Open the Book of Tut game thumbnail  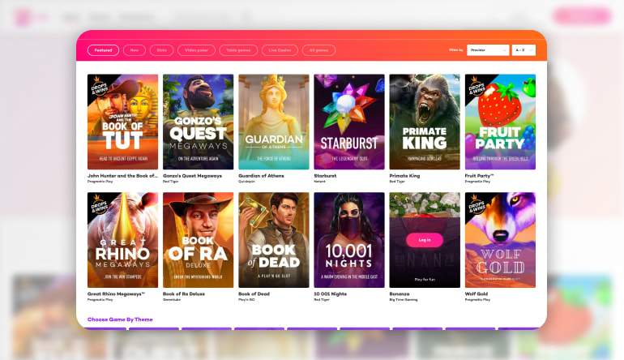coord(122,122)
